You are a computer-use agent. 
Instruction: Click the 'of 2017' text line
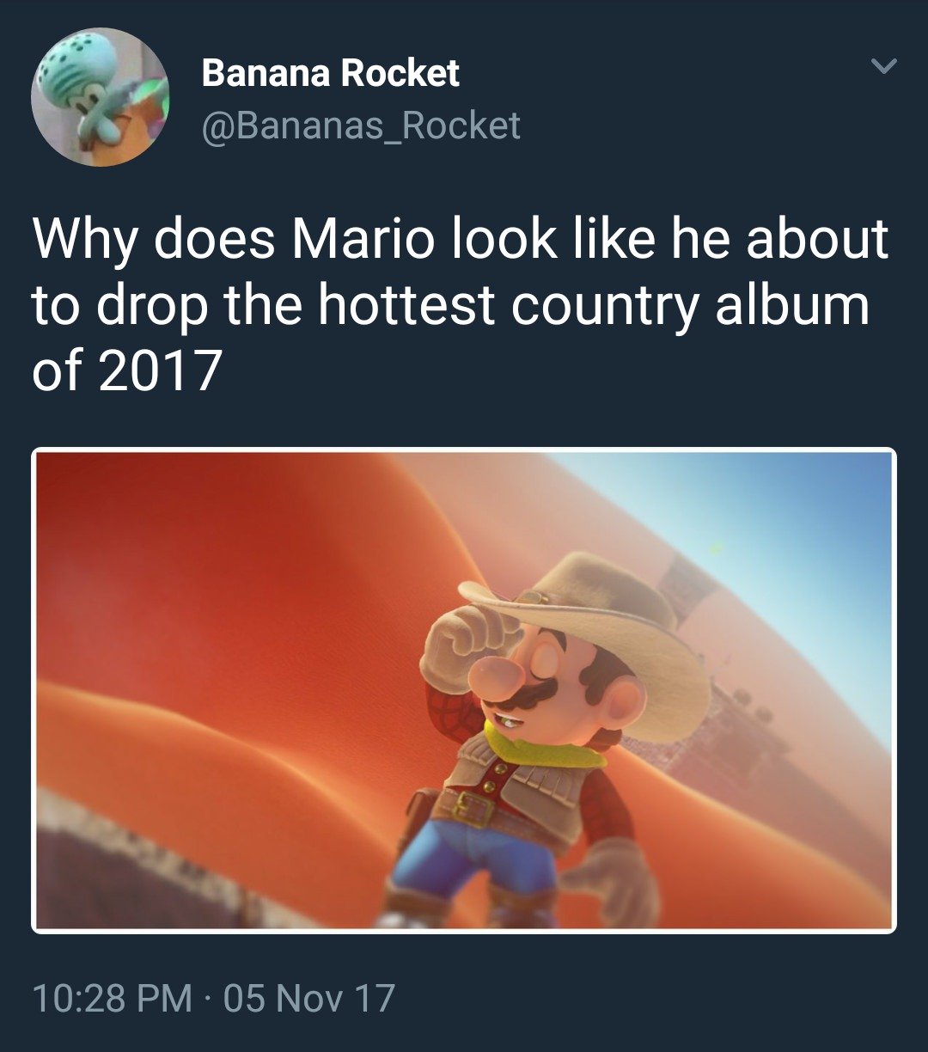coord(127,371)
